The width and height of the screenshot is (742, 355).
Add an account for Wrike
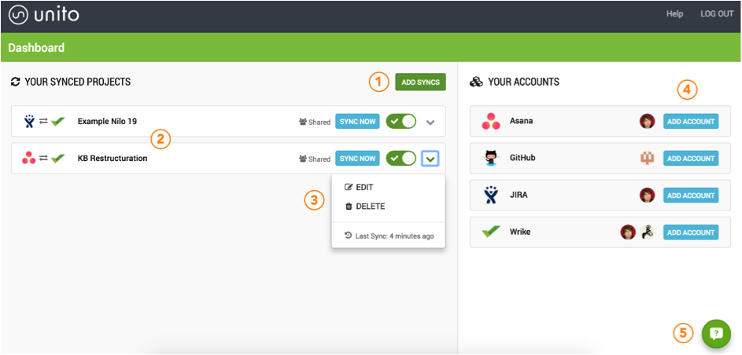pyautogui.click(x=691, y=232)
